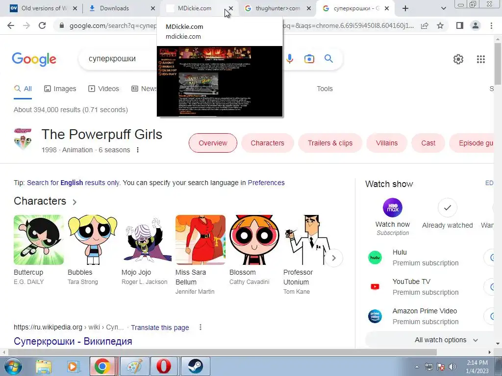This screenshot has width=502, height=376.
Task: Click the Miss Sara Bellum thumbnail
Action: (201, 240)
